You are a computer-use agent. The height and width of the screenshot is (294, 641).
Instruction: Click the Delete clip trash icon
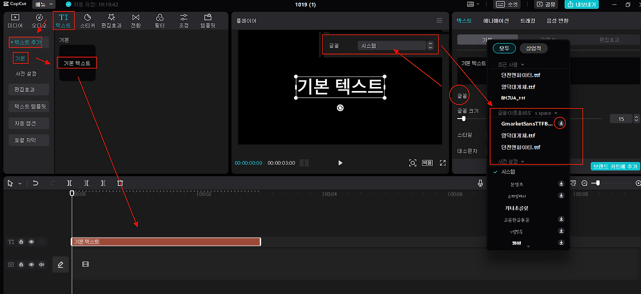(120, 183)
